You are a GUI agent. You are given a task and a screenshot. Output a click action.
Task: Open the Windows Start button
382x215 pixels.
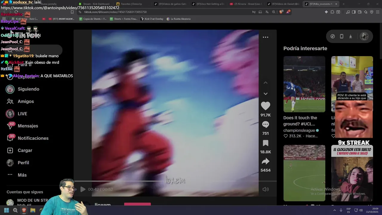[x=6, y=210]
